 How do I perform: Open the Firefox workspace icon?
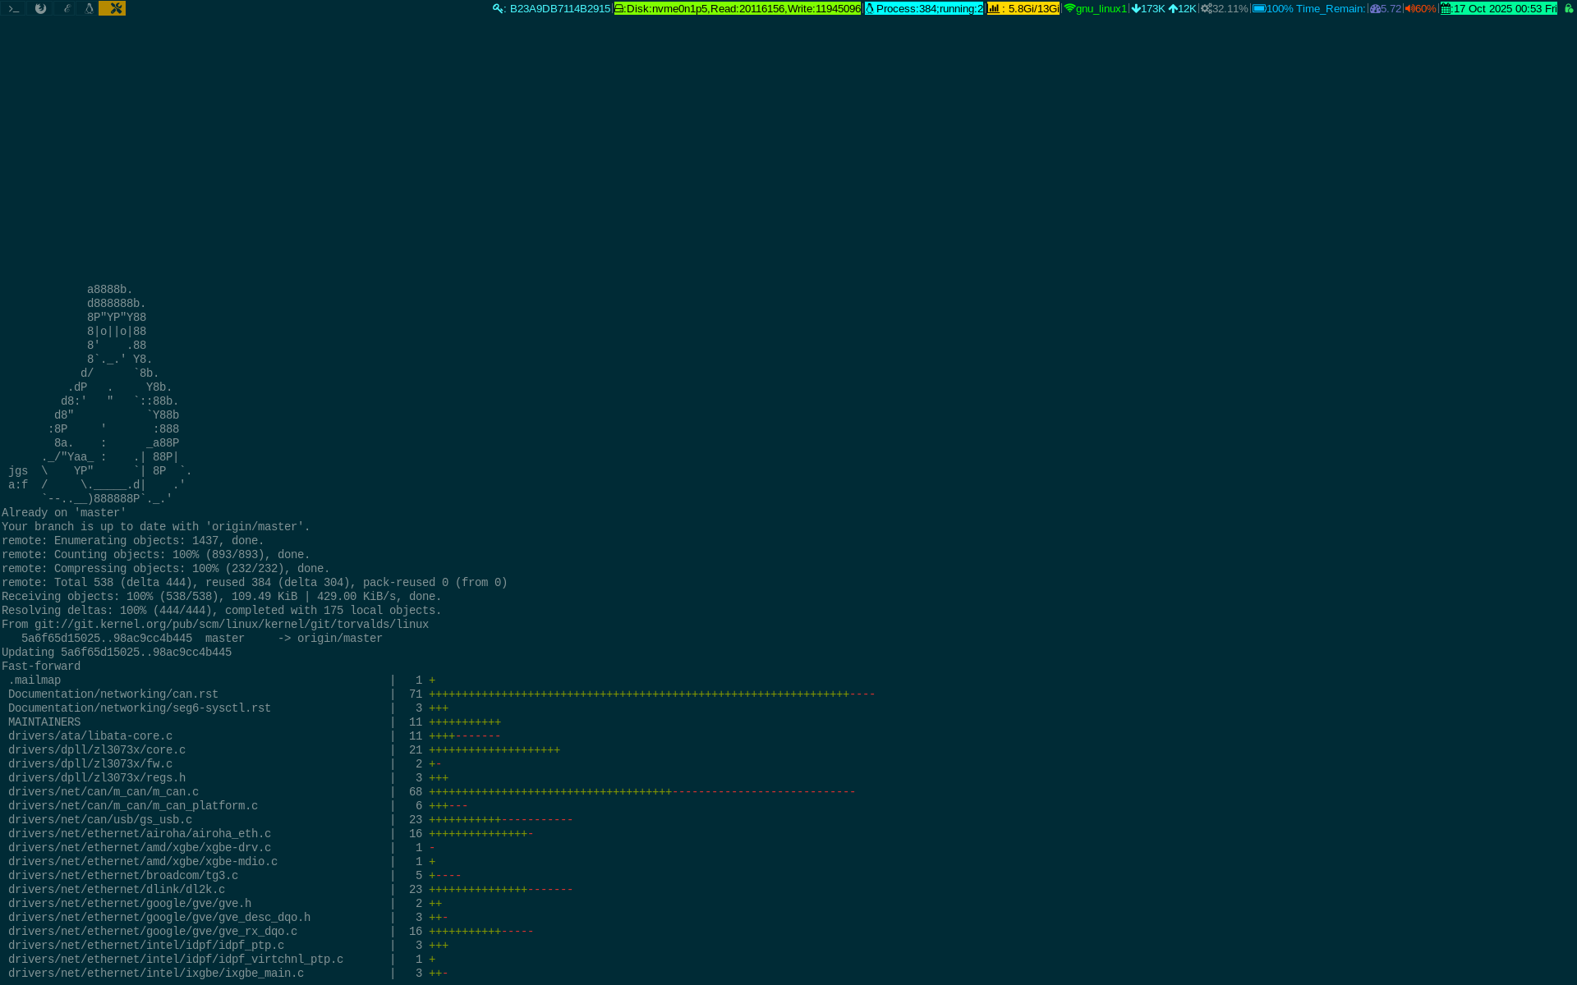(x=40, y=8)
